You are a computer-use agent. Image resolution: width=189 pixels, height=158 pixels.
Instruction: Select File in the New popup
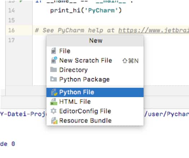95,51
